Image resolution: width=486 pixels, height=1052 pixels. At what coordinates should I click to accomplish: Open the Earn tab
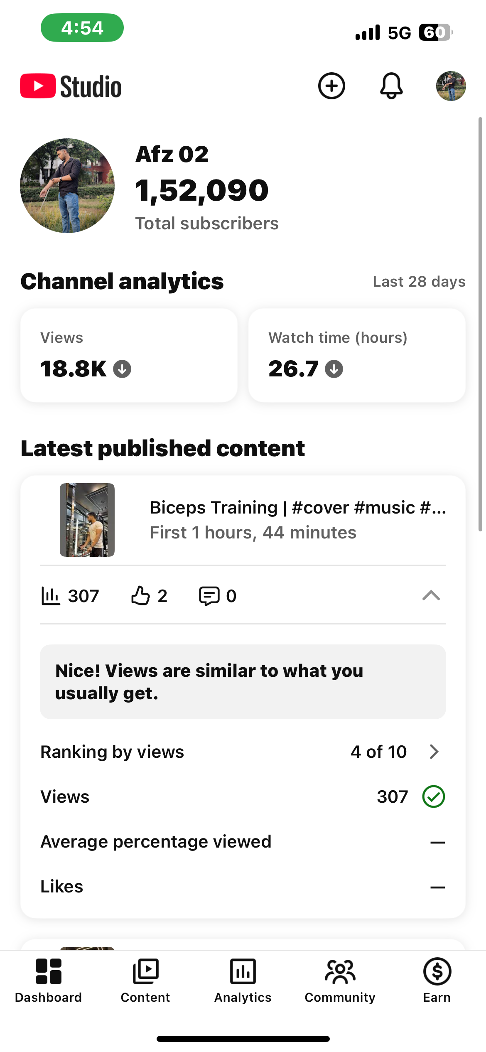pos(437,979)
